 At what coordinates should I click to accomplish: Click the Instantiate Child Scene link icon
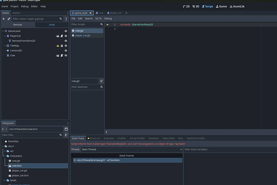click(x=9, y=19)
